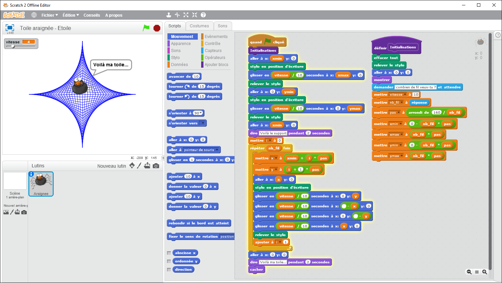The width and height of the screenshot is (502, 283).
Task: Switch stage to full screen presentation mode
Action: [10, 28]
